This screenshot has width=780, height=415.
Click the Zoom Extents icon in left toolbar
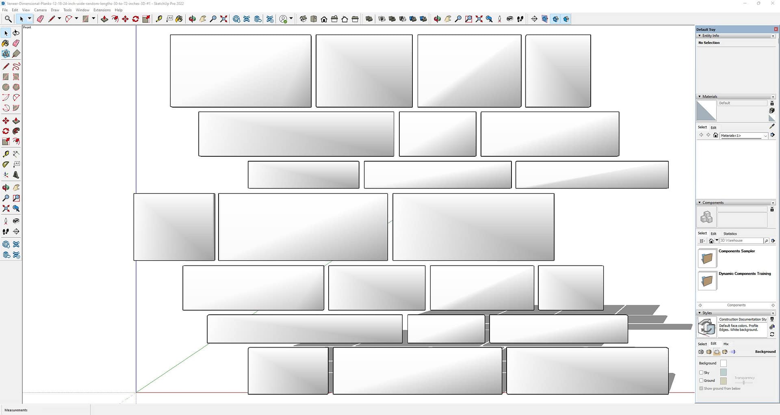click(6, 209)
